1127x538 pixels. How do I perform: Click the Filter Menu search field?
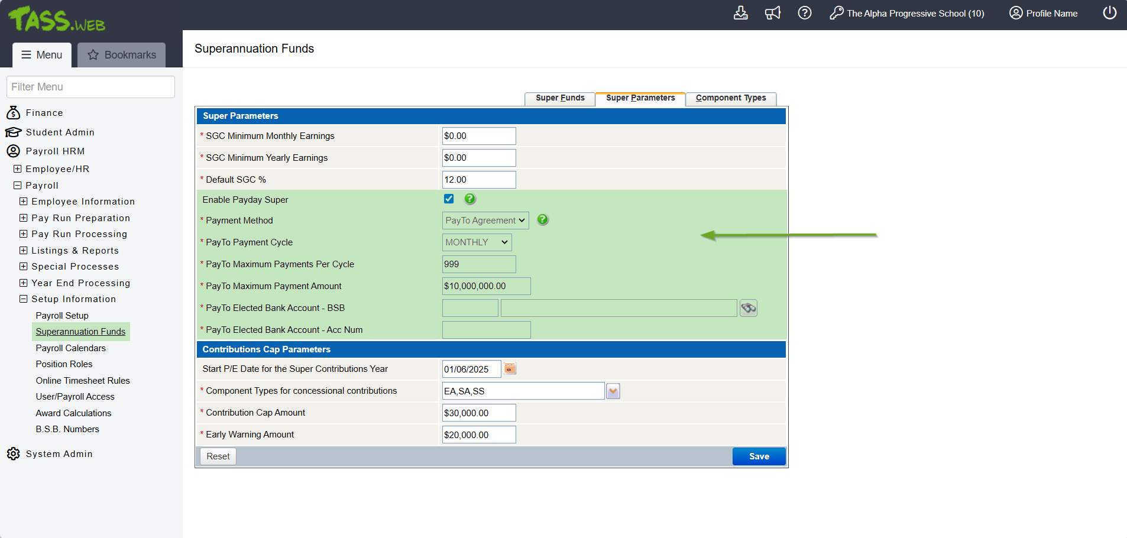[x=90, y=87]
